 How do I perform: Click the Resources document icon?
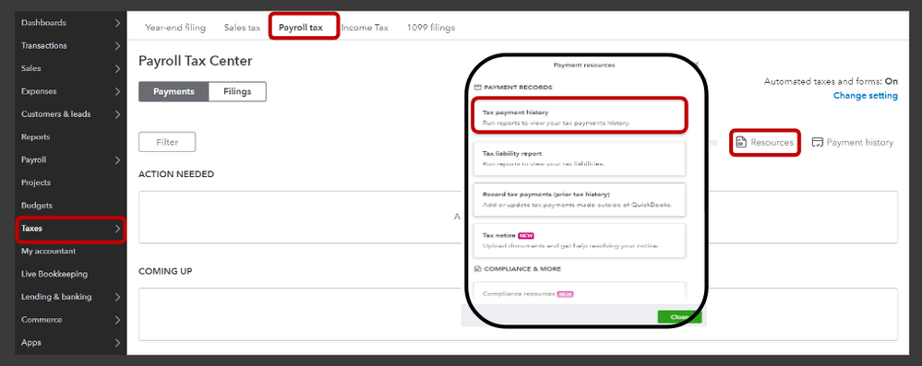pos(741,142)
